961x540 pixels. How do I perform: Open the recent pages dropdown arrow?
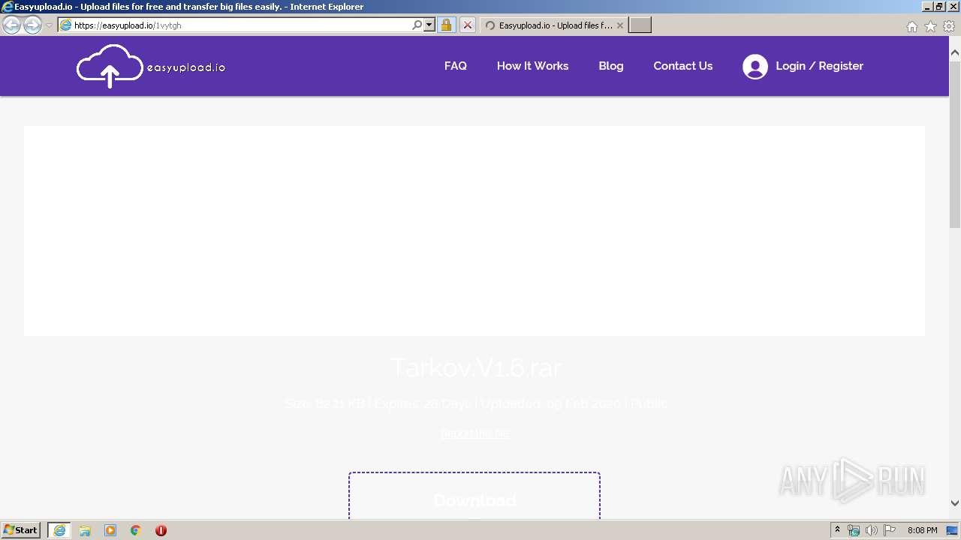click(49, 25)
